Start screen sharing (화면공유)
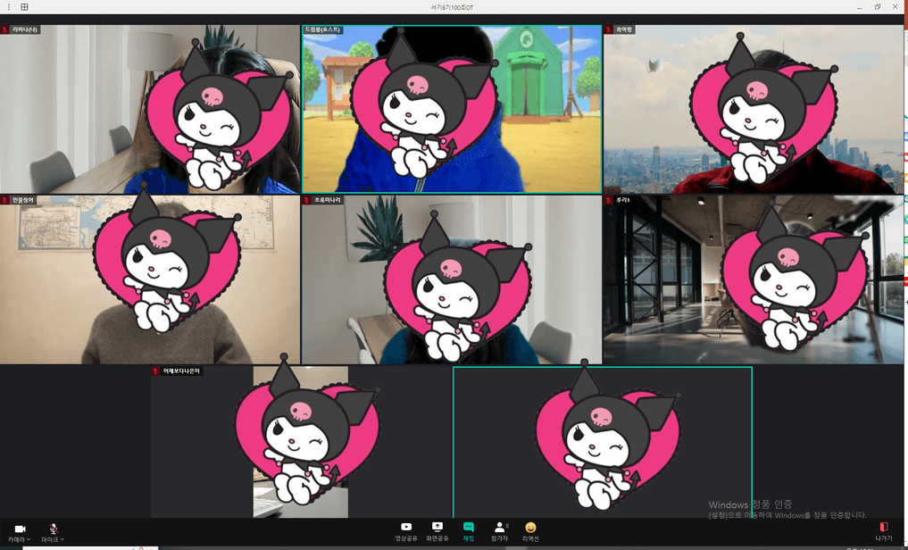 pyautogui.click(x=437, y=531)
